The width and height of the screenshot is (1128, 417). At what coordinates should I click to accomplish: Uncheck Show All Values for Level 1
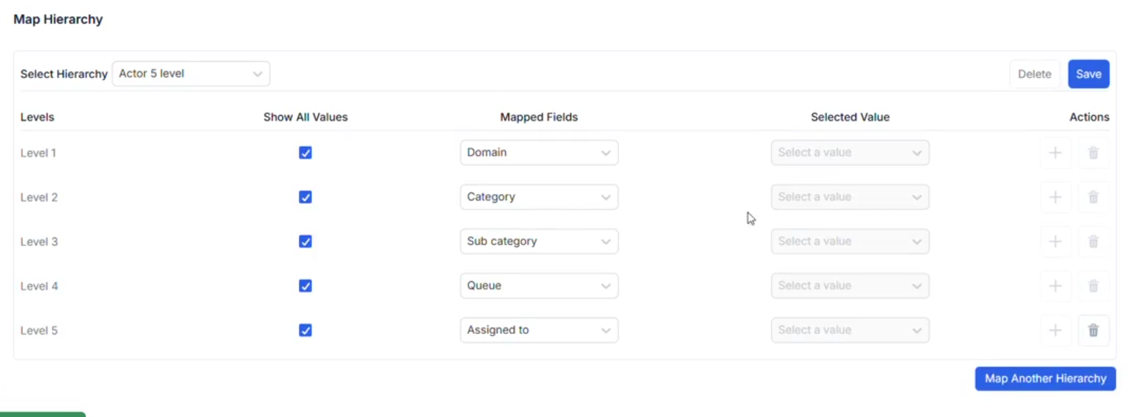pos(305,153)
